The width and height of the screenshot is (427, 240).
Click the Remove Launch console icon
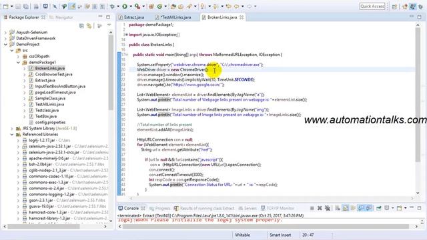320,208
